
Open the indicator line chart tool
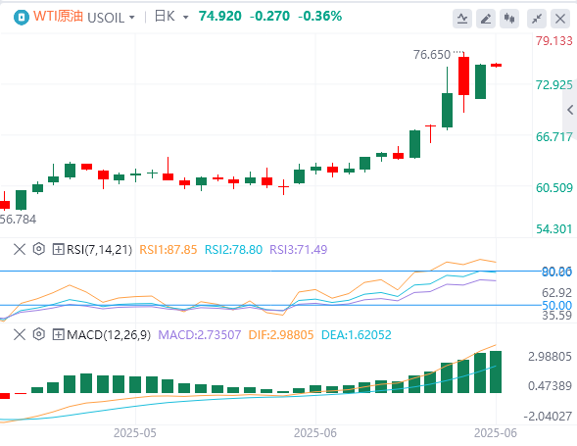(x=462, y=19)
